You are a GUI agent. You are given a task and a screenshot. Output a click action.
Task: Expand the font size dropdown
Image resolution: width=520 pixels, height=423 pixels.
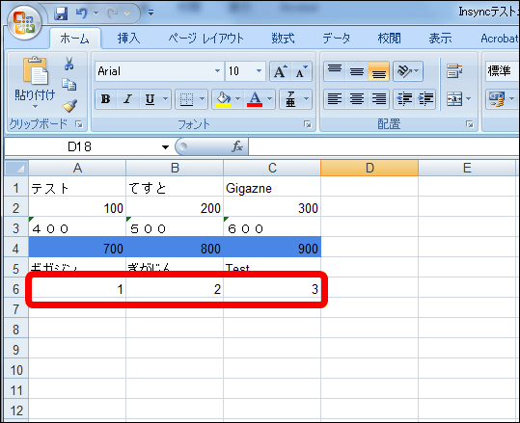[x=259, y=71]
